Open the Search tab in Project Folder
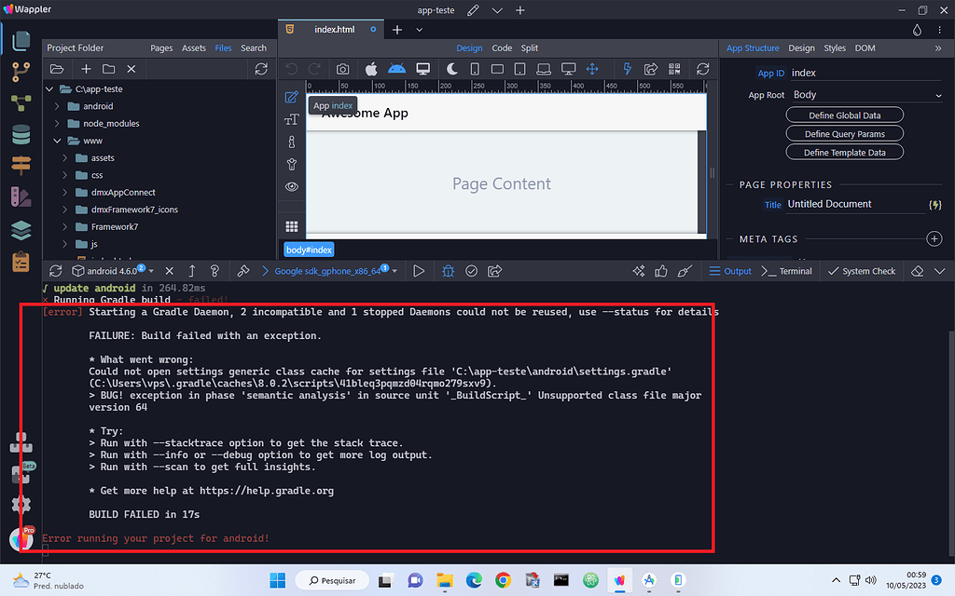This screenshot has width=955, height=596. click(x=254, y=48)
